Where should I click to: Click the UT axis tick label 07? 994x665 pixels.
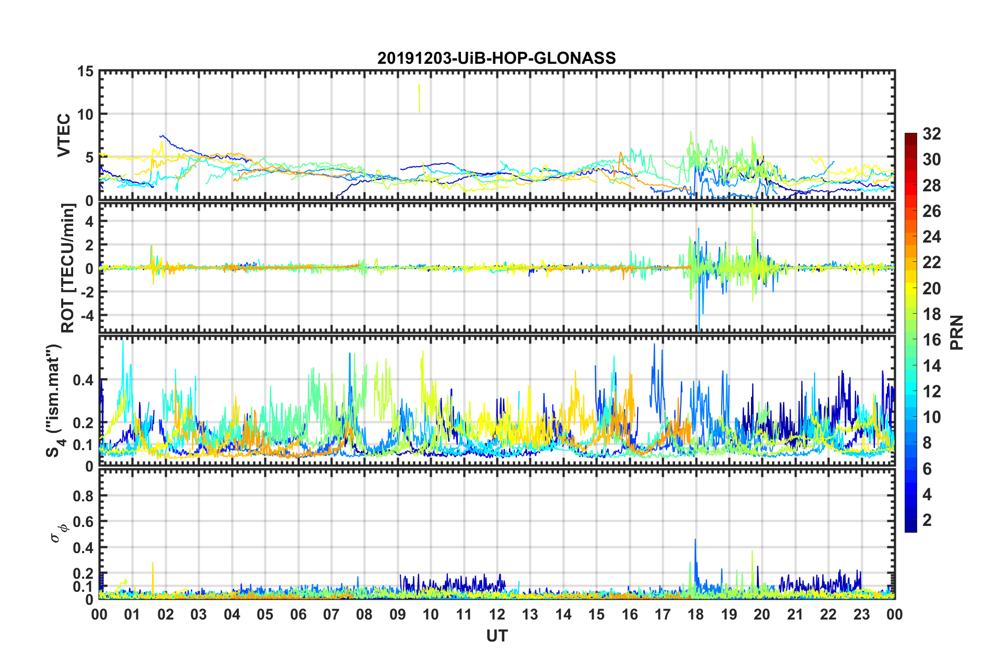pyautogui.click(x=331, y=614)
